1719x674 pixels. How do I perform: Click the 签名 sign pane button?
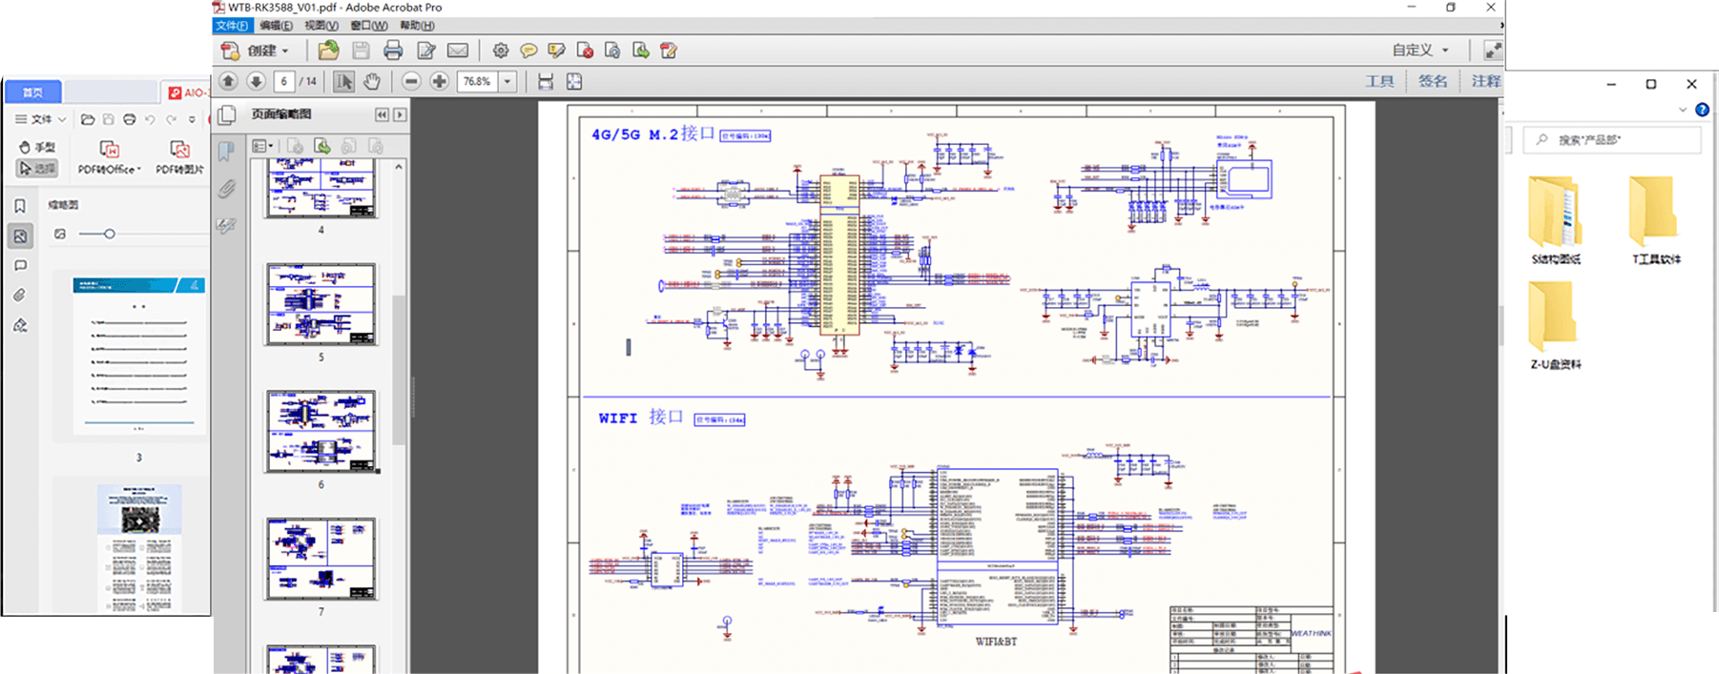click(x=1432, y=82)
